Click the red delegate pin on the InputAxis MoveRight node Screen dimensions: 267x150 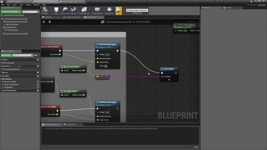tap(58, 107)
